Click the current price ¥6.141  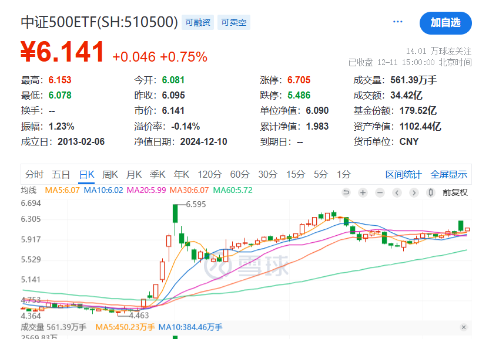tap(62, 52)
